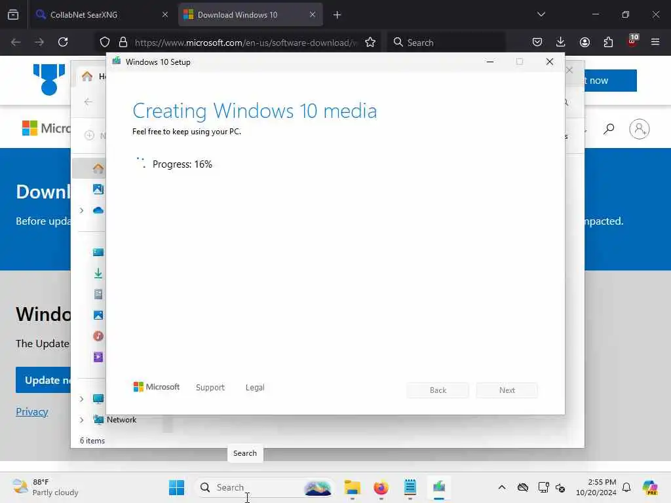Select Network in File Explorer sidebar

tap(115, 420)
